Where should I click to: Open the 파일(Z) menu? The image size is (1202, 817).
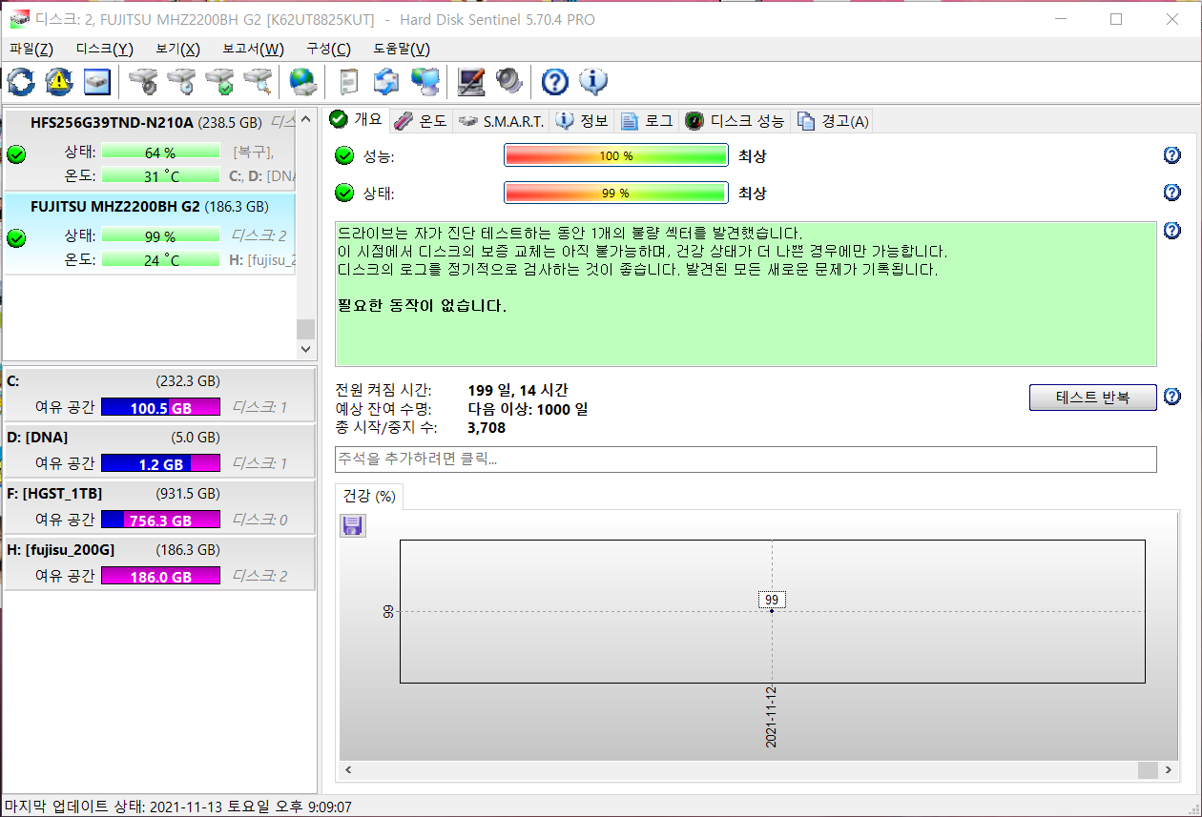[31, 49]
